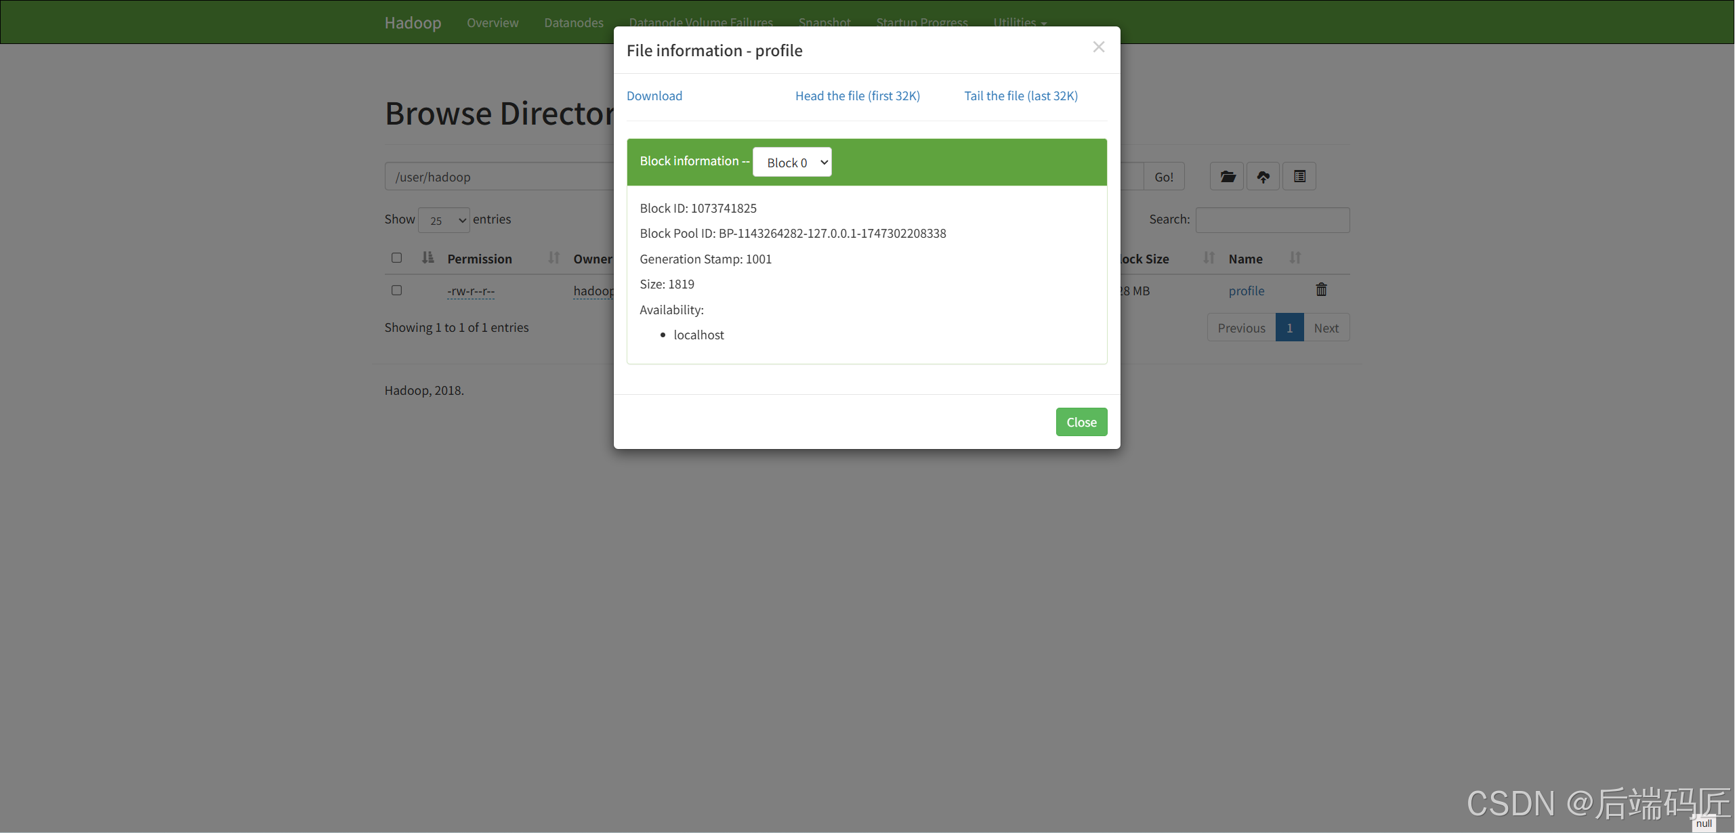This screenshot has width=1735, height=833.
Task: Click the upload files cloud icon
Action: pos(1263,177)
